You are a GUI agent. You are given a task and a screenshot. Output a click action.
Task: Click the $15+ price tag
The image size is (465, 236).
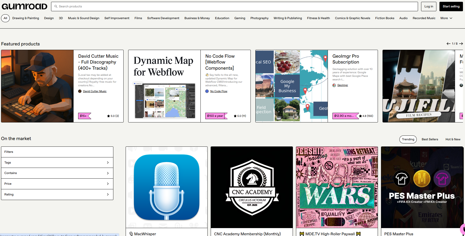click(84, 116)
